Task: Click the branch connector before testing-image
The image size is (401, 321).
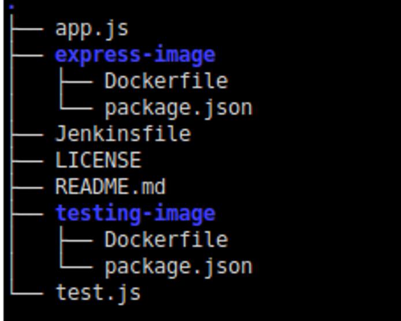Action: [28, 213]
